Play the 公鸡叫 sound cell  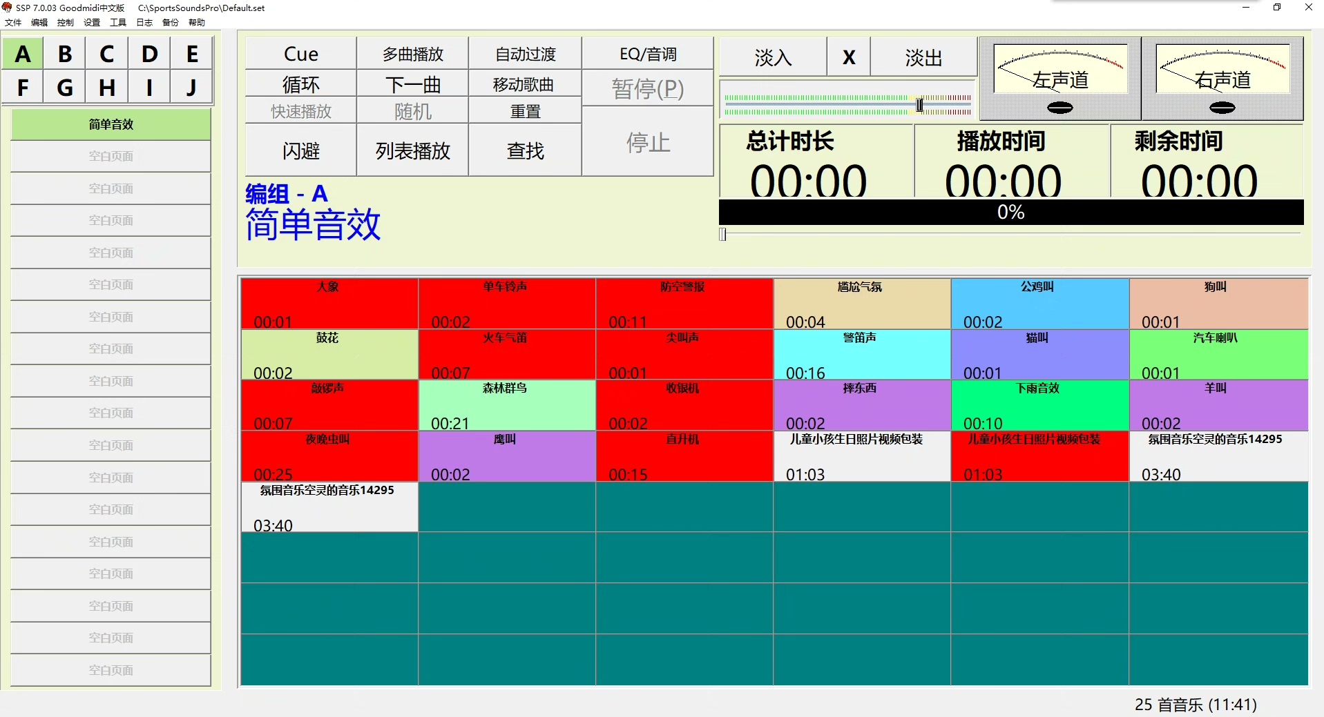pos(1040,304)
